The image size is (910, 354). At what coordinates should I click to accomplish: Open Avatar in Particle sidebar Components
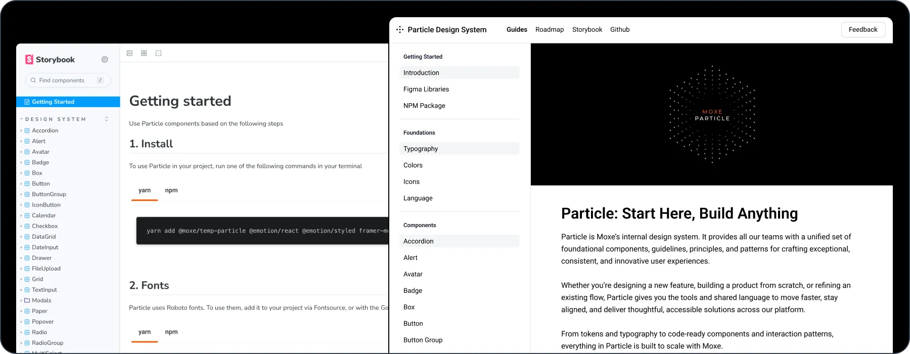460,274
